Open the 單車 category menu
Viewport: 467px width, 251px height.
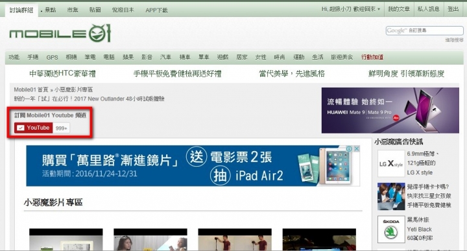pyautogui.click(x=204, y=57)
